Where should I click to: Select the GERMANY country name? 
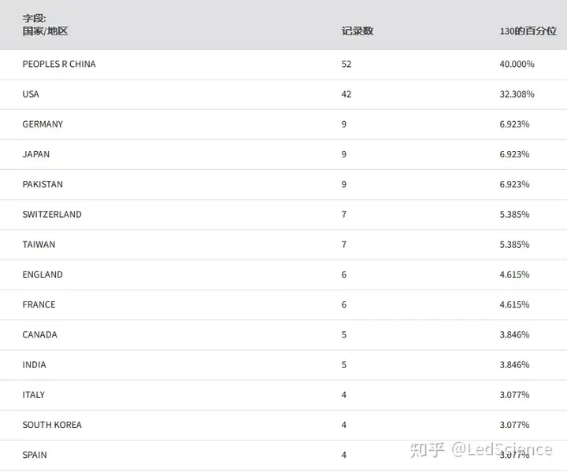tap(43, 124)
